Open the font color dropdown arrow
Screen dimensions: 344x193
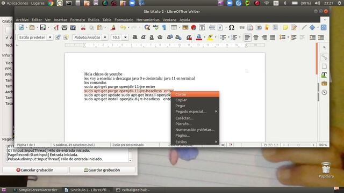[x=204, y=38]
